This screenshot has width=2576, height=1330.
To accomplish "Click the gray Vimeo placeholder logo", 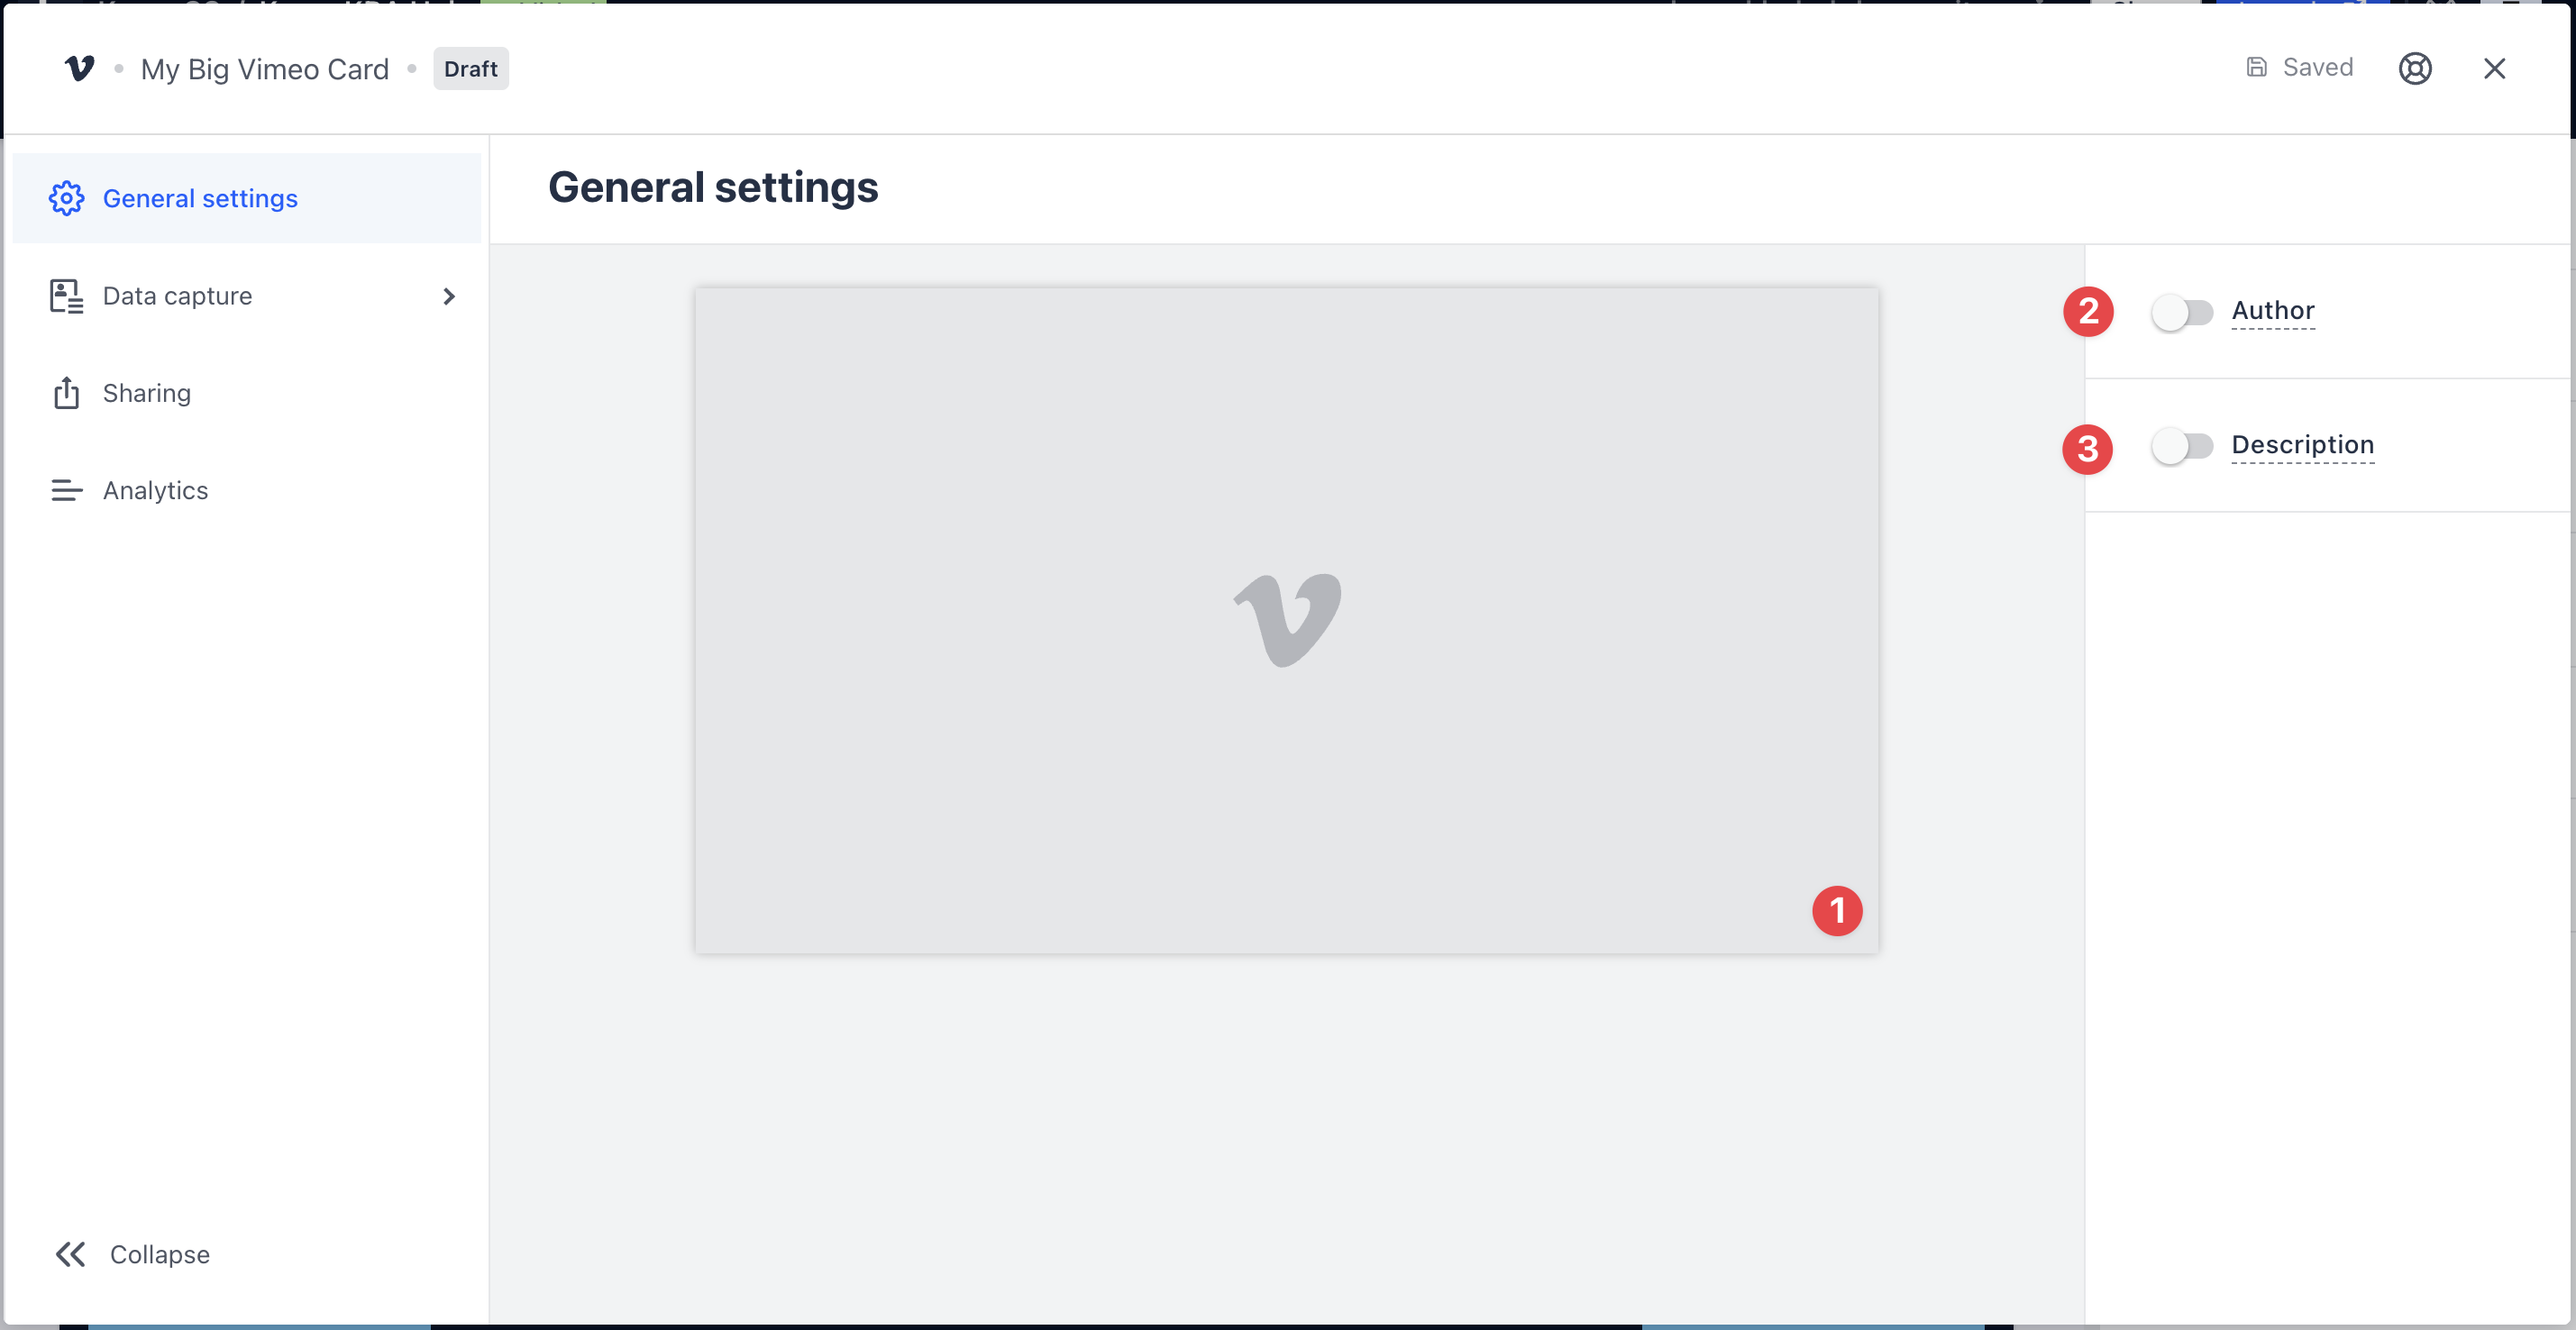I will [1287, 620].
